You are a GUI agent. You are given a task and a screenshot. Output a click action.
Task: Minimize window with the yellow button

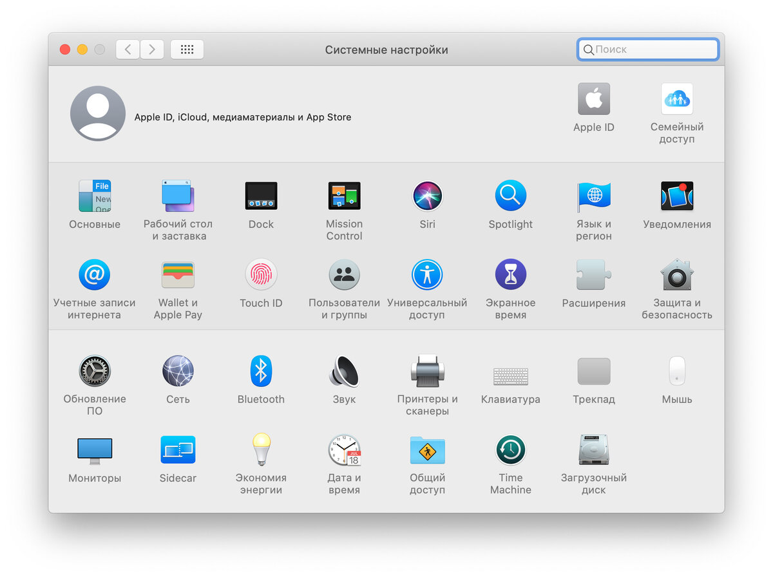click(82, 50)
